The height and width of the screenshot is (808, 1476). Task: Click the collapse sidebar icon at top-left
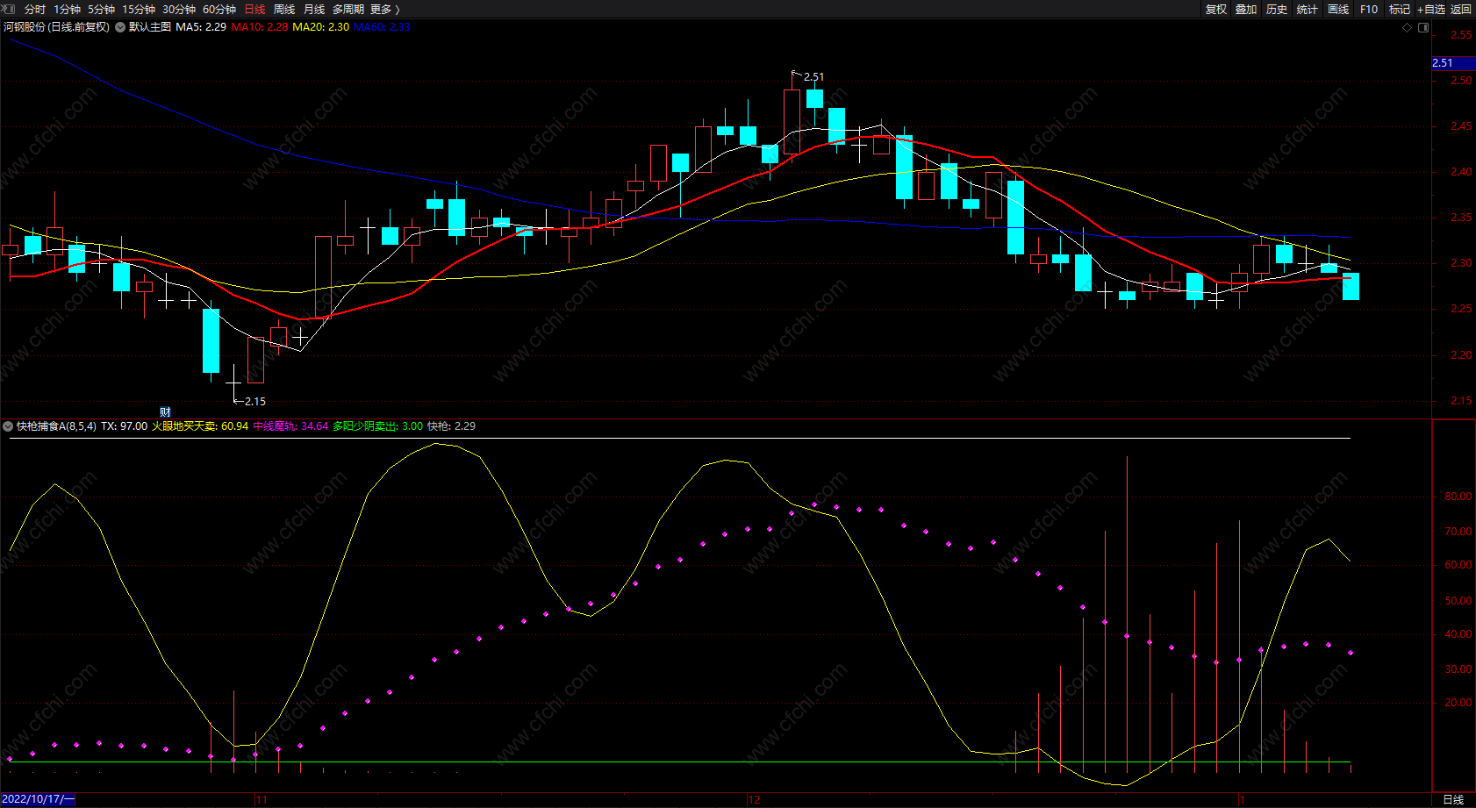(8, 9)
